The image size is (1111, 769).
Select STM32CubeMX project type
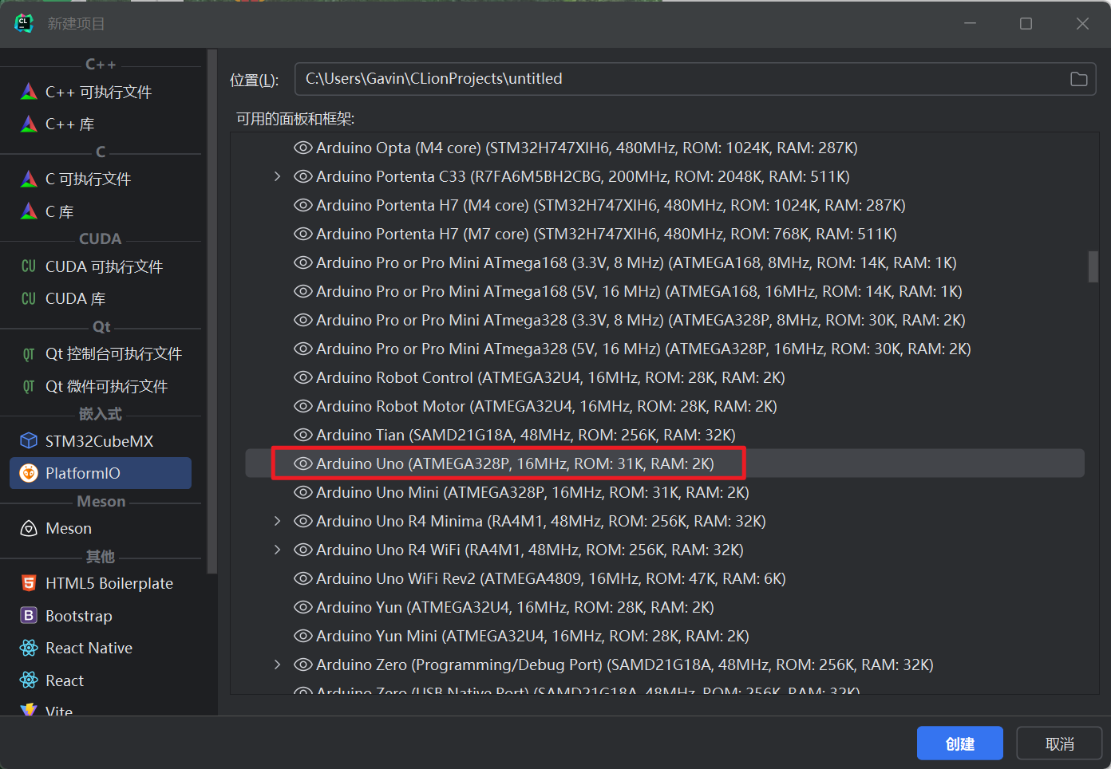click(101, 441)
